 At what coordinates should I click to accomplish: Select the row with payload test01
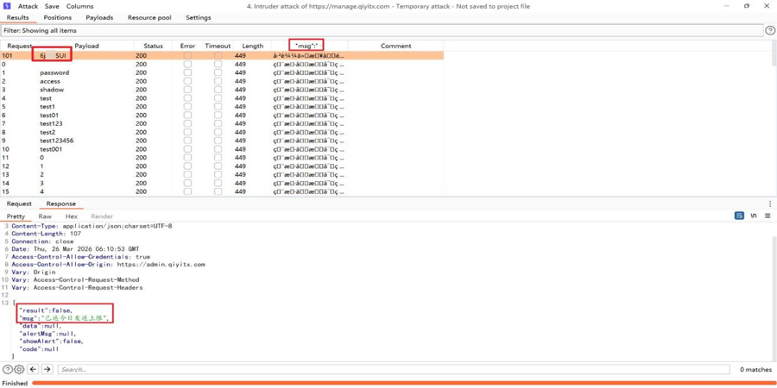click(222, 116)
